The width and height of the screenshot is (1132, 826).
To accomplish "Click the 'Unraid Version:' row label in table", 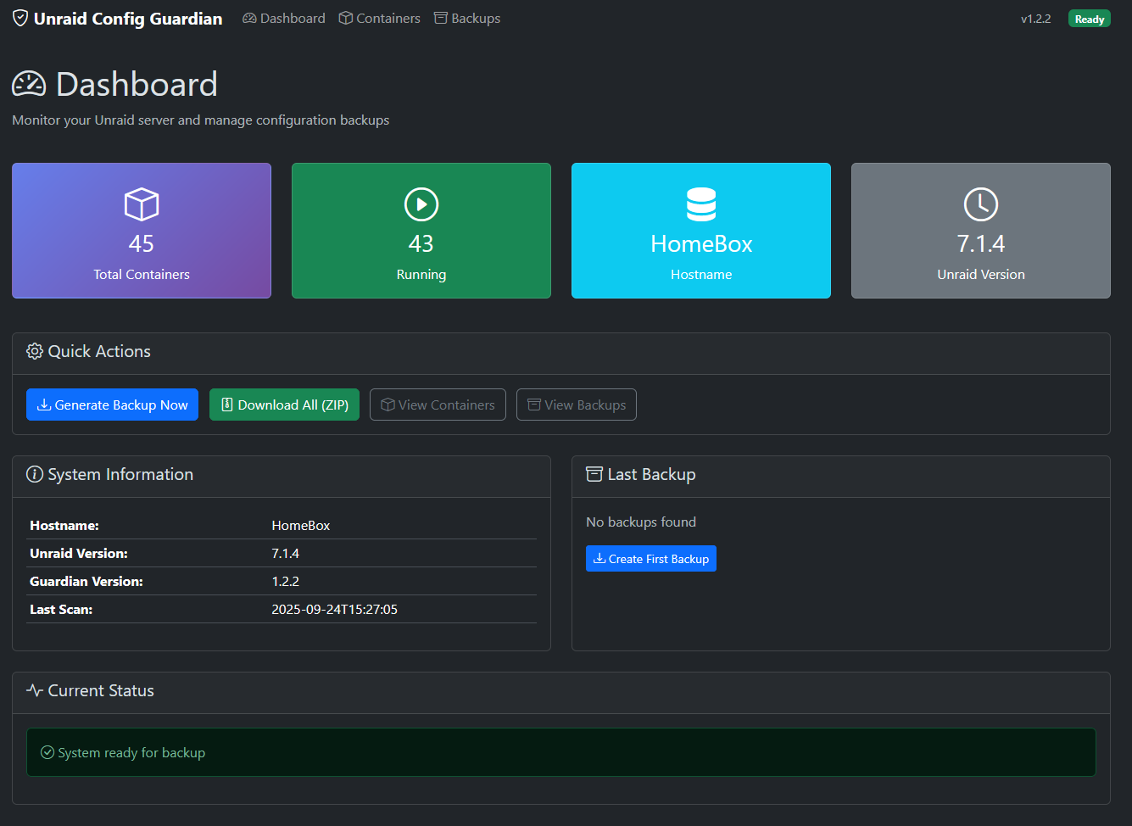I will (x=79, y=553).
